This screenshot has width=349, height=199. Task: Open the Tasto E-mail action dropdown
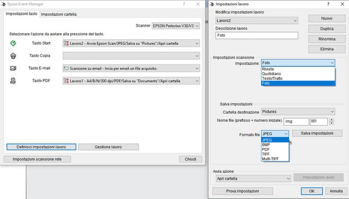coord(131,69)
